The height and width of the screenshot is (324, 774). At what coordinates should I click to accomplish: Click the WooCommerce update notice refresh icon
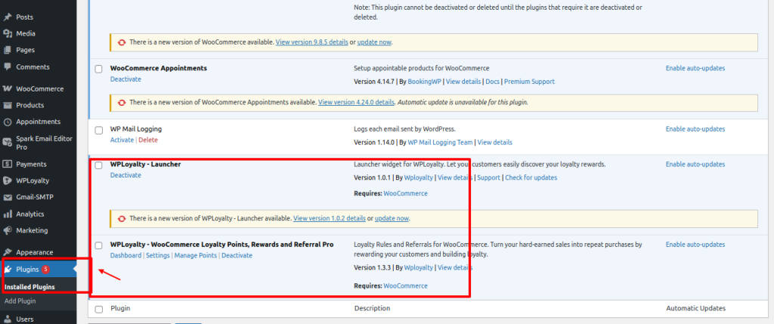tap(122, 42)
